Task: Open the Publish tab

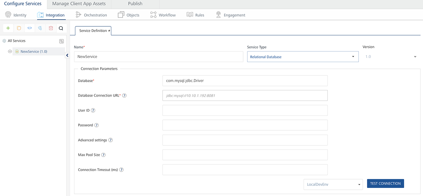Action: click(x=135, y=4)
